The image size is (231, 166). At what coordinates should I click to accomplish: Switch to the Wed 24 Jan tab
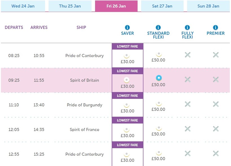coord(23,6)
